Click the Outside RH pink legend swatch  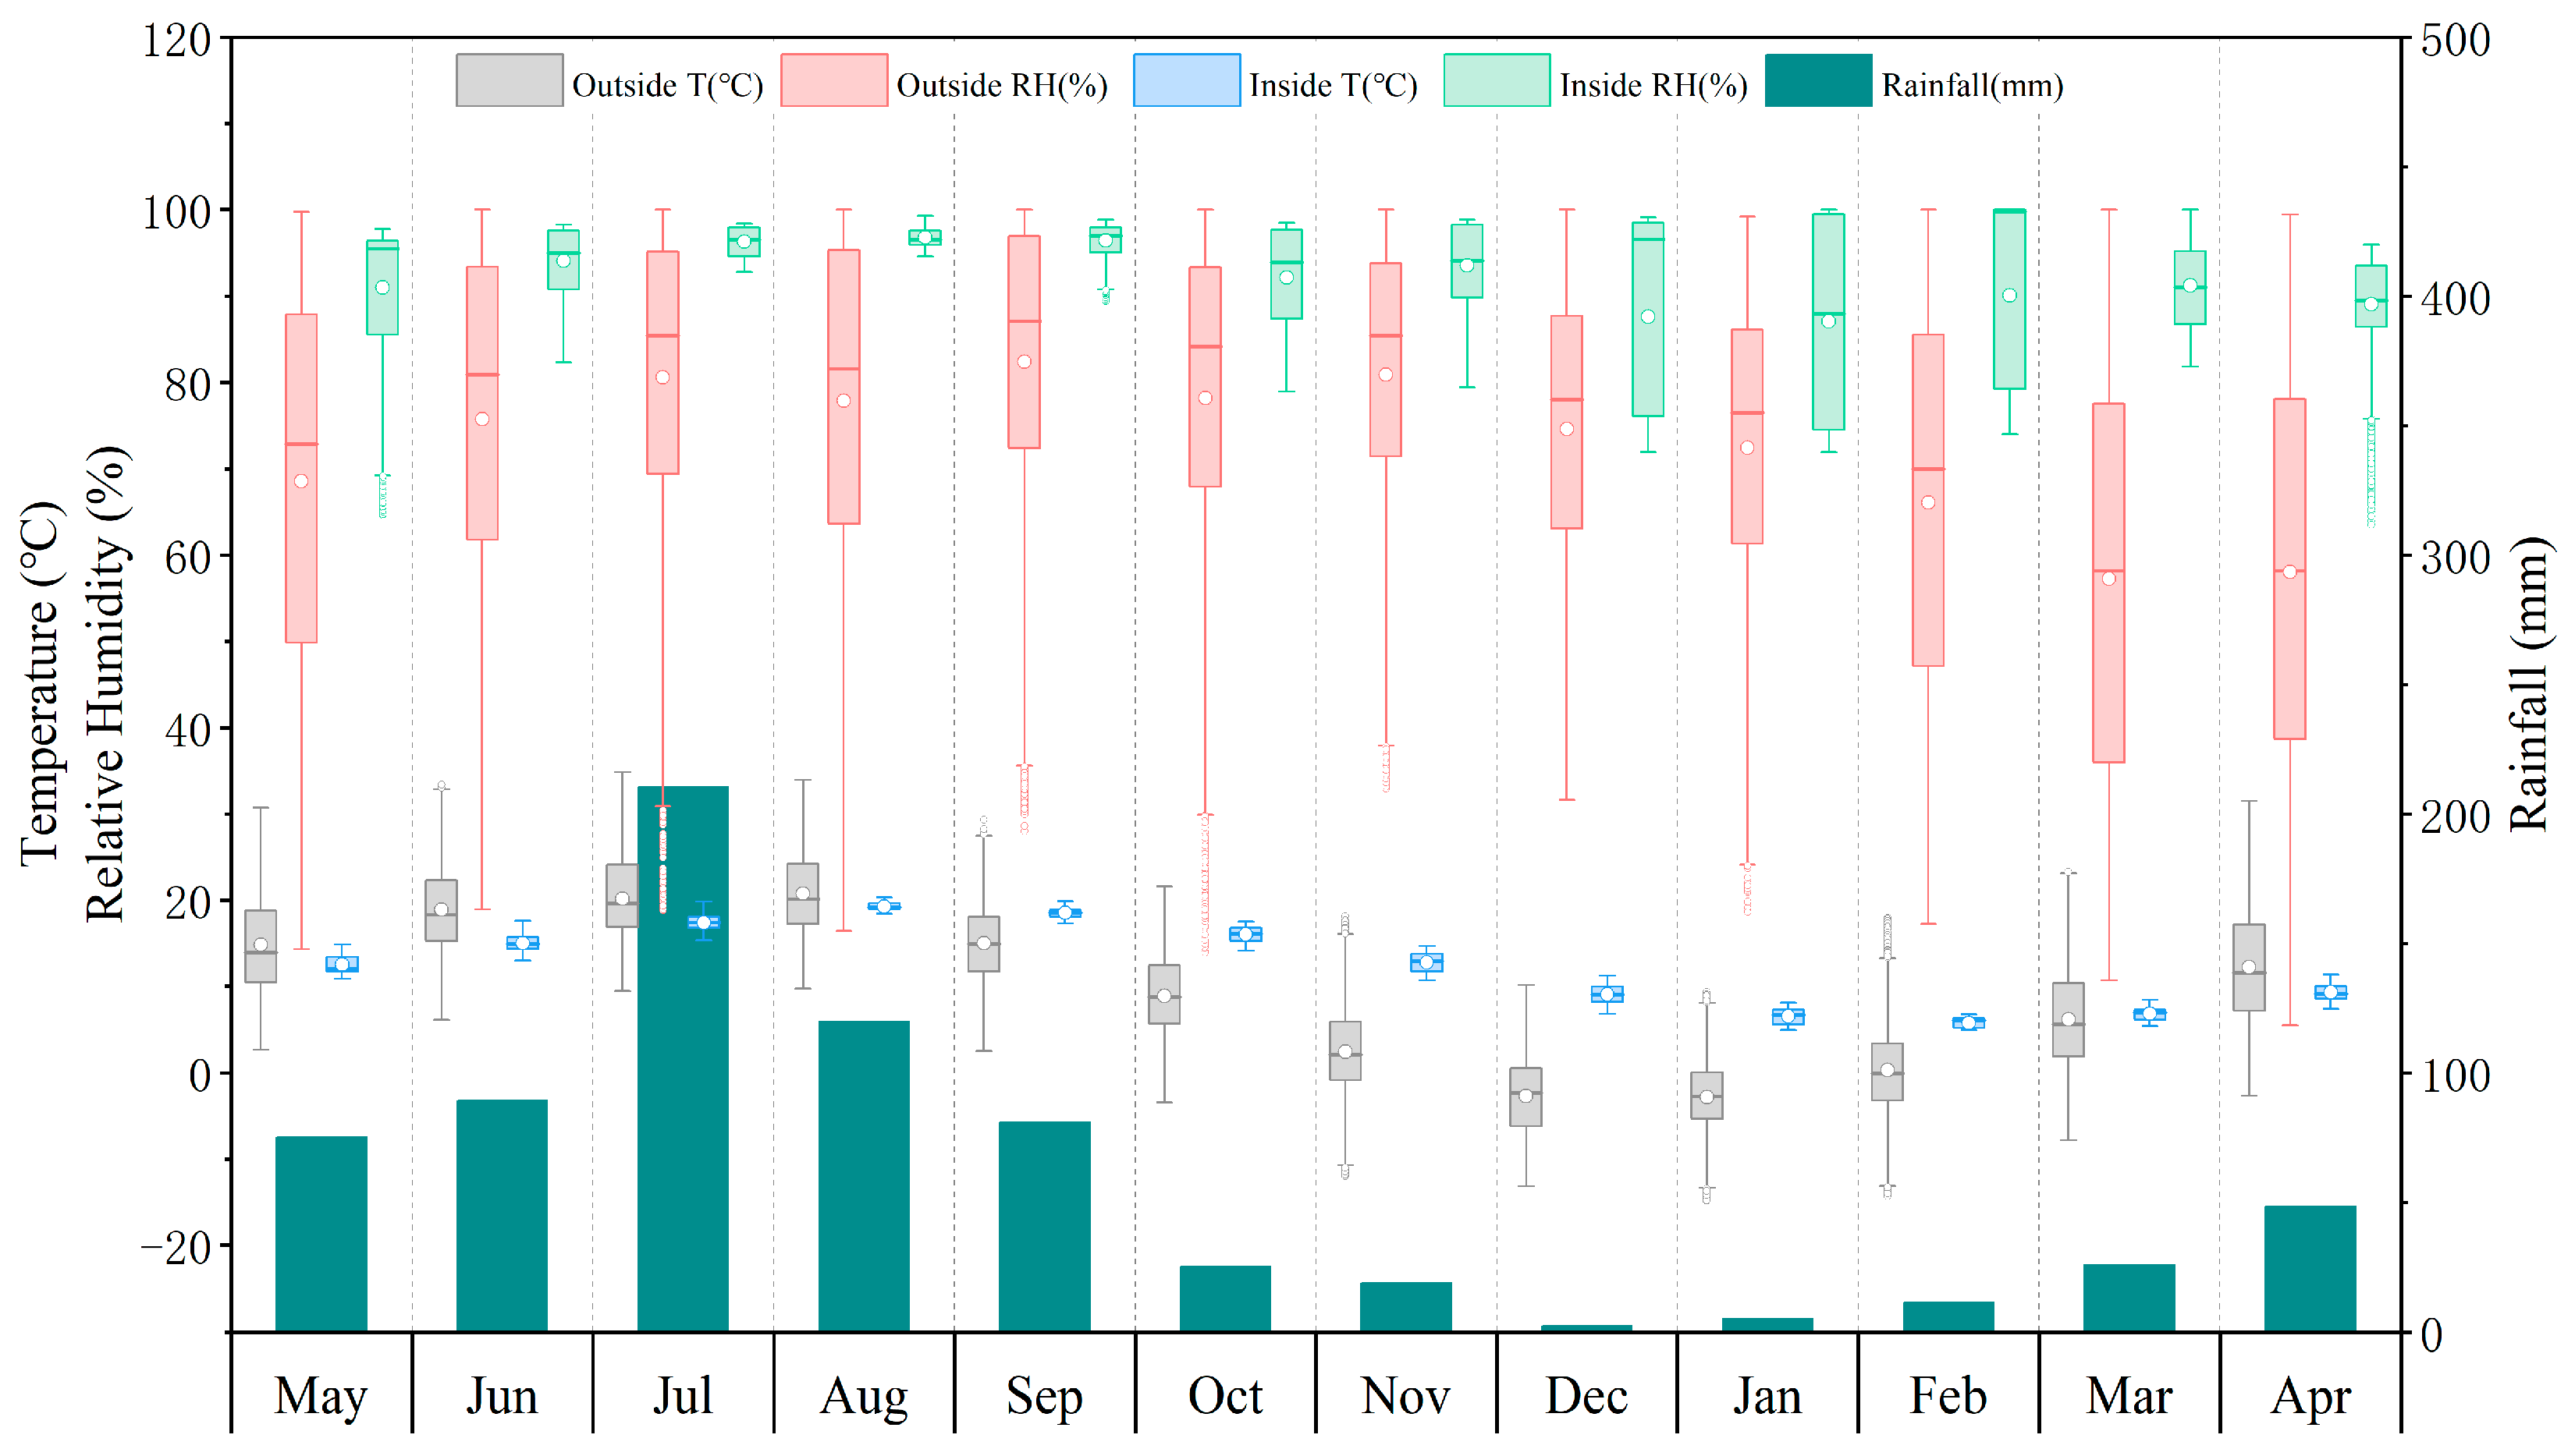point(833,80)
